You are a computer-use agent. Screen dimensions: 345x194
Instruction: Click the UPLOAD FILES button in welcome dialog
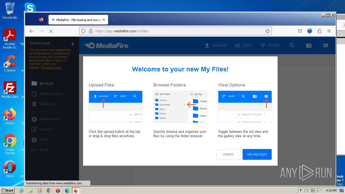click(x=257, y=154)
